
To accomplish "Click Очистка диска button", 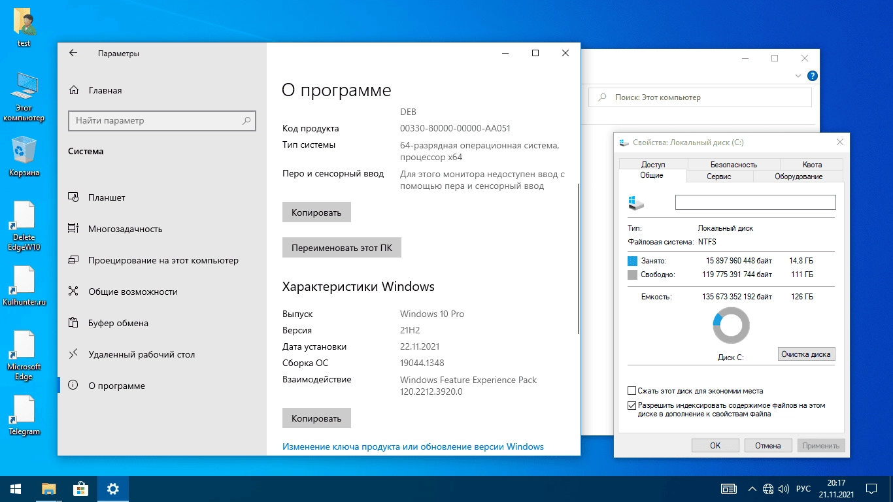I will 806,354.
